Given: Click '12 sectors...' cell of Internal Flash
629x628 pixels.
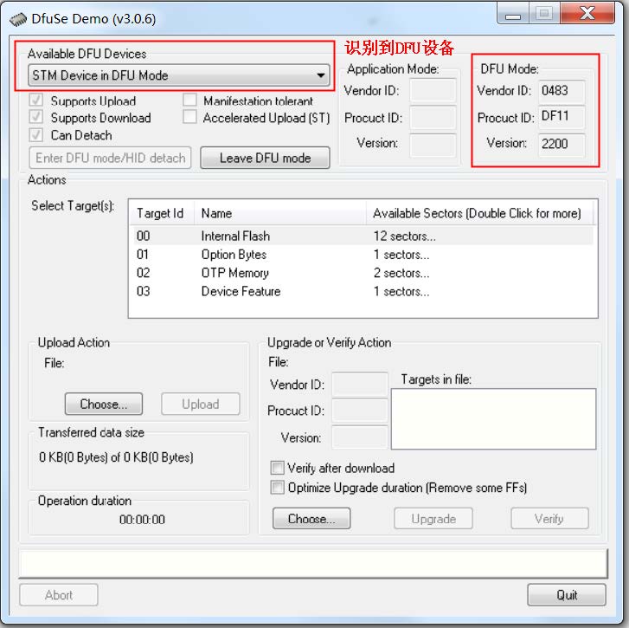Looking at the screenshot, I should click(x=404, y=236).
